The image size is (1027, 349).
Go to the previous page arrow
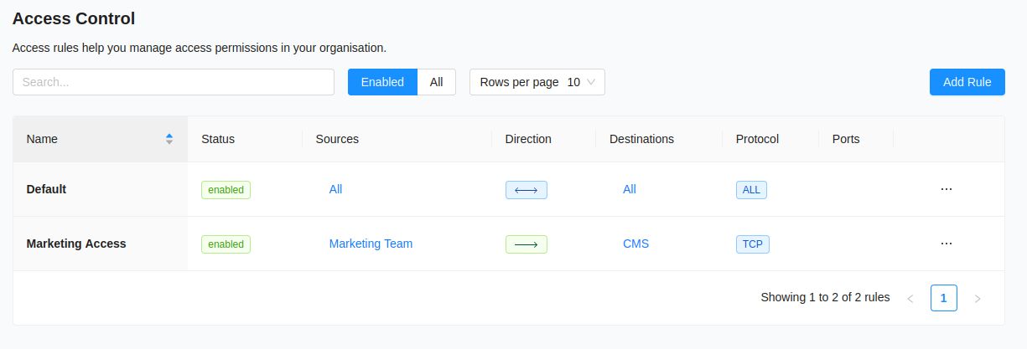tap(910, 298)
